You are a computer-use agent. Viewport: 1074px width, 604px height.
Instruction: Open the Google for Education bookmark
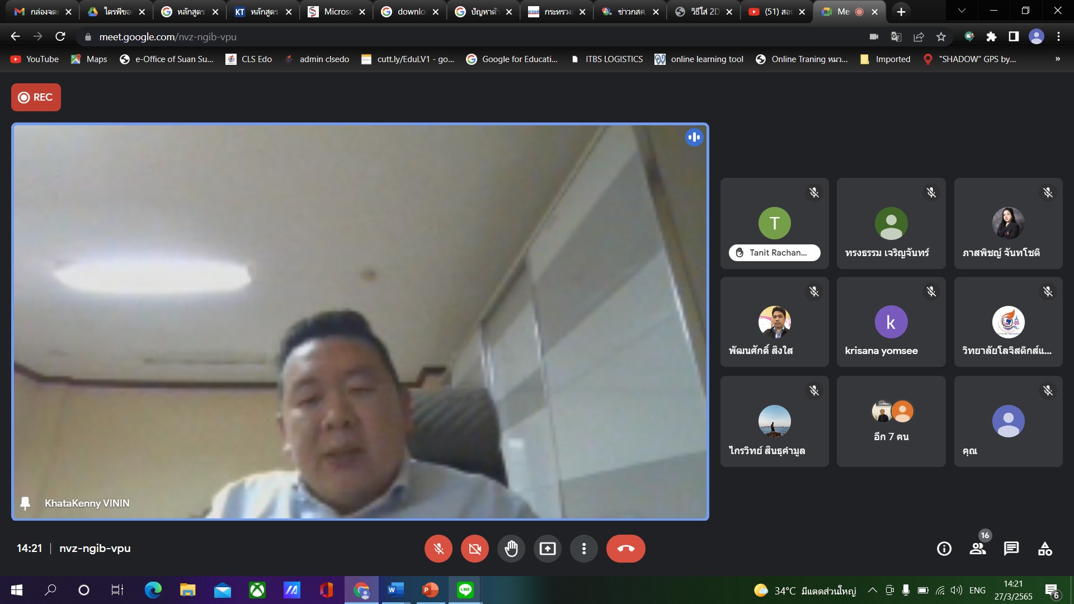[512, 59]
